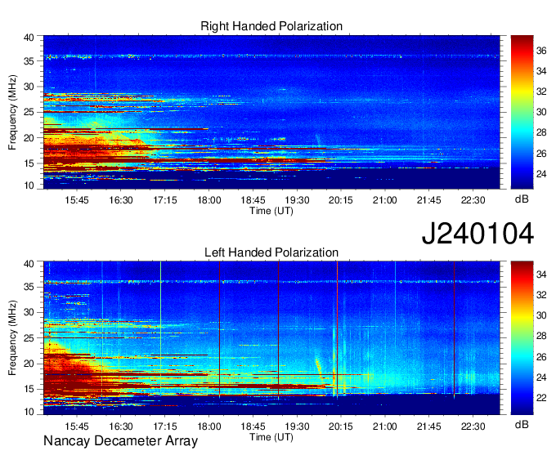Screen dimensions: 556x451
Task: Click the 15 MHz tick on right-handed plot
Action: [x=29, y=163]
